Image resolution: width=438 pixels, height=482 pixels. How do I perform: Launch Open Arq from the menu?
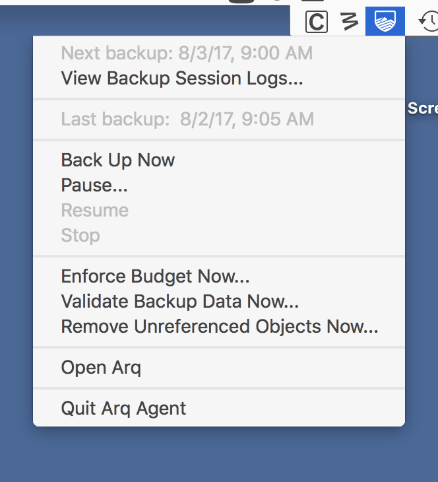click(101, 367)
